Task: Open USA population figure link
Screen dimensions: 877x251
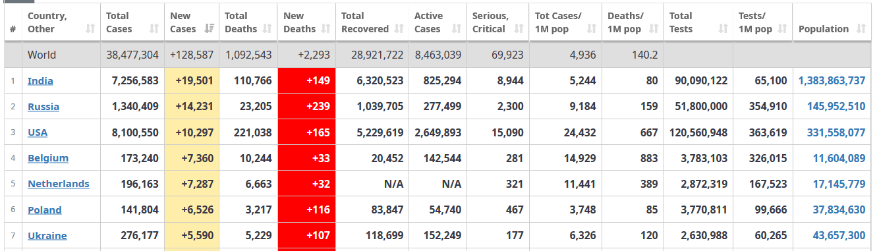Action: 836,132
